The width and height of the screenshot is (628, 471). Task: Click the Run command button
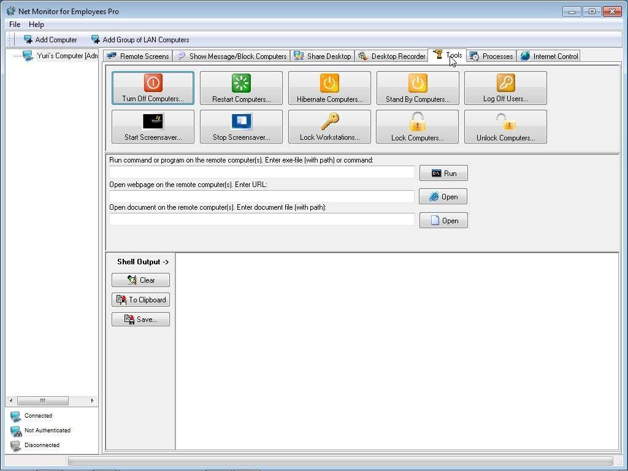pos(443,173)
